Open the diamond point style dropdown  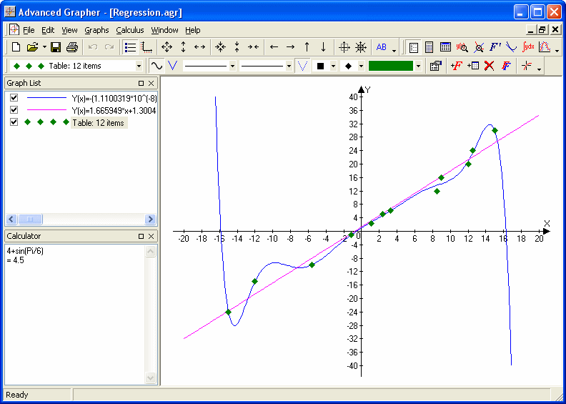[x=362, y=66]
